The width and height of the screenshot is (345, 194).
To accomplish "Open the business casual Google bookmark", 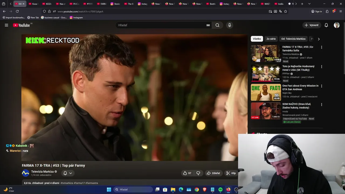I will point(54,18).
